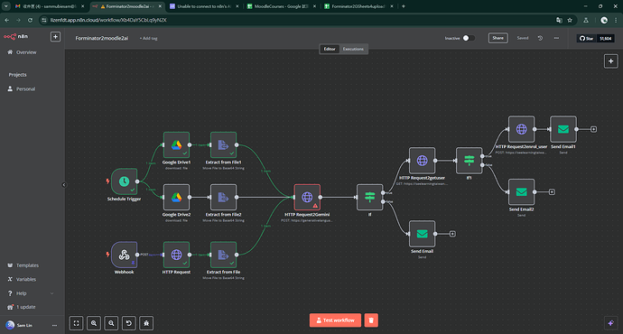Select the Send Email1 node
The width and height of the screenshot is (623, 334).
coord(563,129)
